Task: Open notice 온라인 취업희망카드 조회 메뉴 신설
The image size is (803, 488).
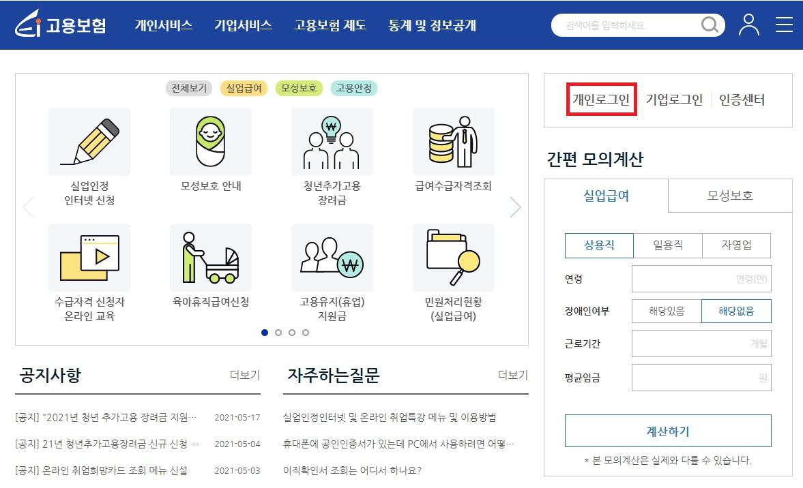Action: point(102,470)
